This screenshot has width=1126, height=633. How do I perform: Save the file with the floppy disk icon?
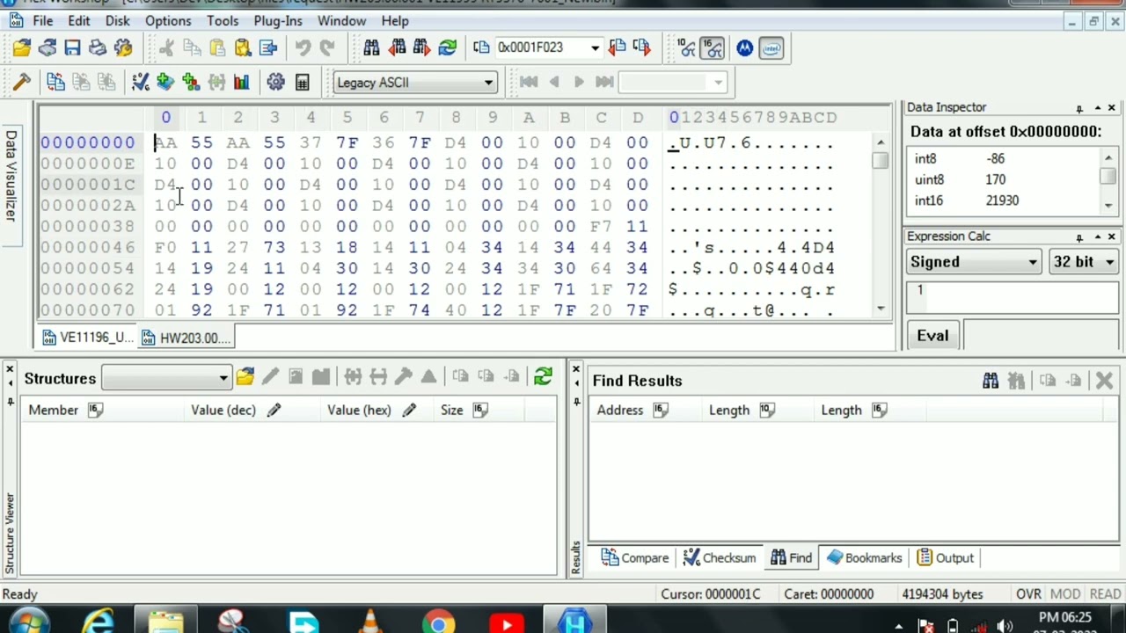(72, 47)
